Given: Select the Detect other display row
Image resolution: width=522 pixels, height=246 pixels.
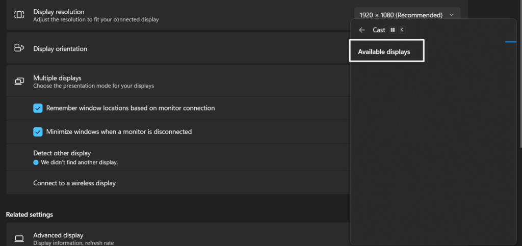Looking at the screenshot, I should click(62, 153).
